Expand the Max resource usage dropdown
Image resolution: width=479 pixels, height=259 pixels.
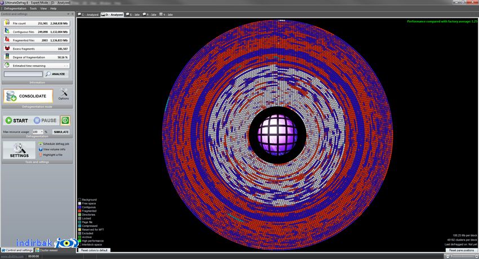click(42, 132)
